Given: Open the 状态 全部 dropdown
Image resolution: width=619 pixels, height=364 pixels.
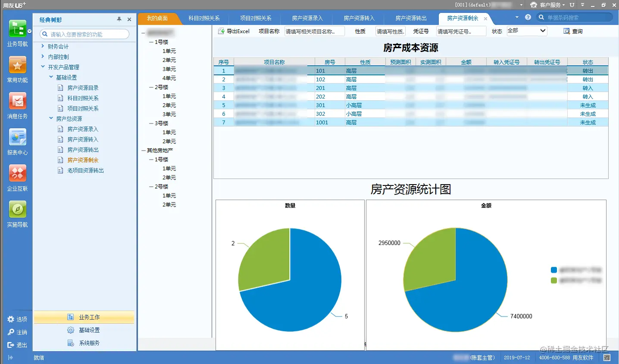Looking at the screenshot, I should [527, 31].
